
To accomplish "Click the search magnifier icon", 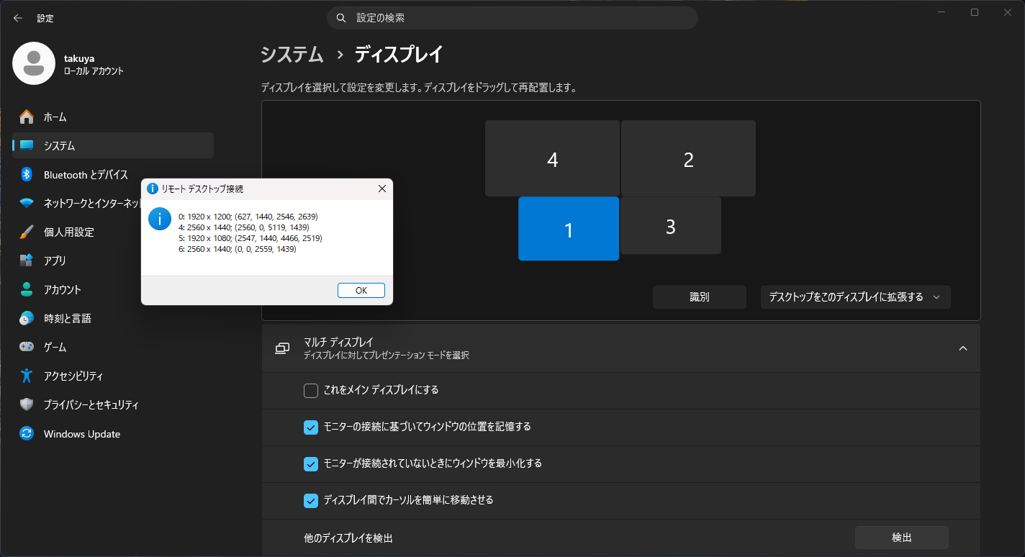I will click(341, 18).
